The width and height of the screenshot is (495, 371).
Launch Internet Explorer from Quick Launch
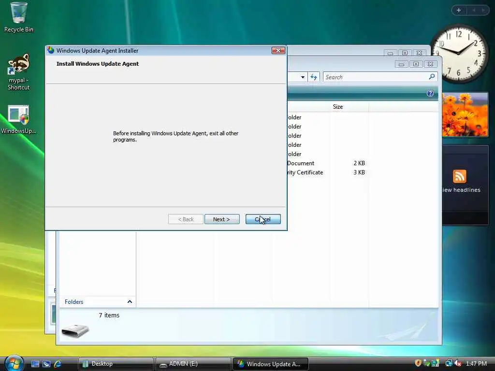tap(58, 364)
